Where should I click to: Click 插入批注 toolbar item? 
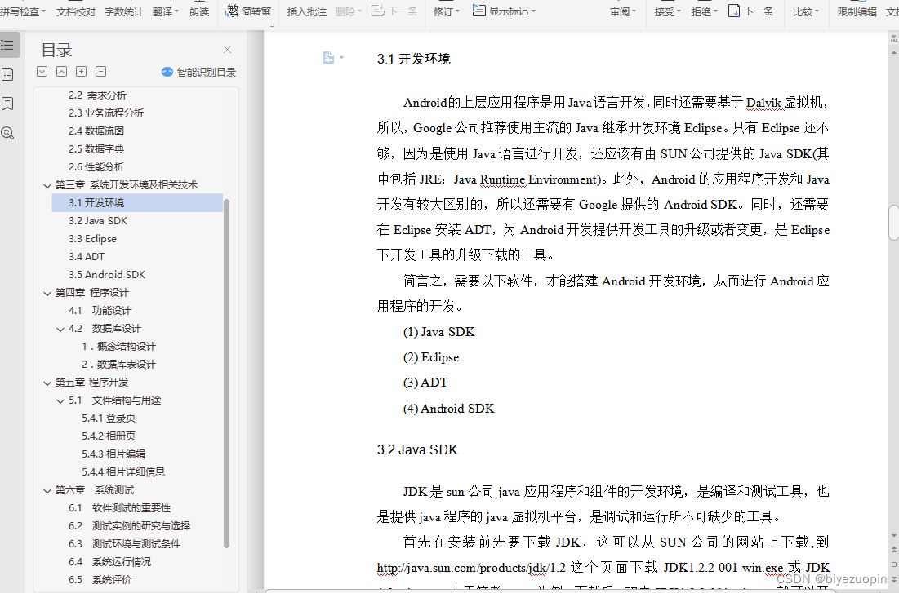tap(307, 11)
